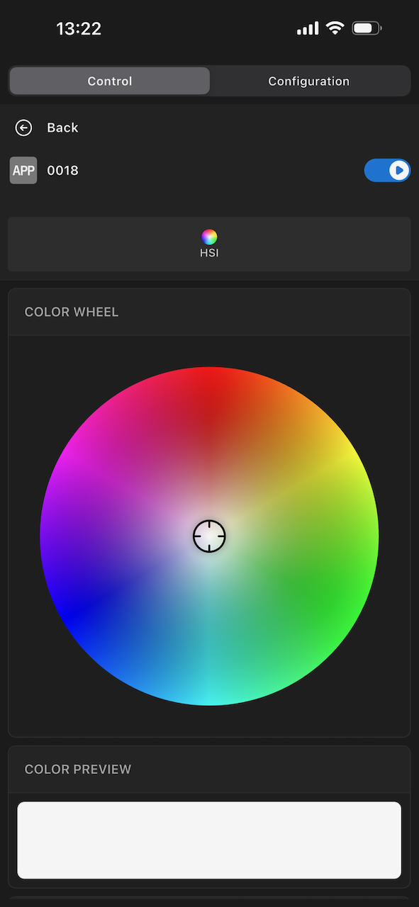
Task: Tap the APP device icon
Action: click(23, 171)
